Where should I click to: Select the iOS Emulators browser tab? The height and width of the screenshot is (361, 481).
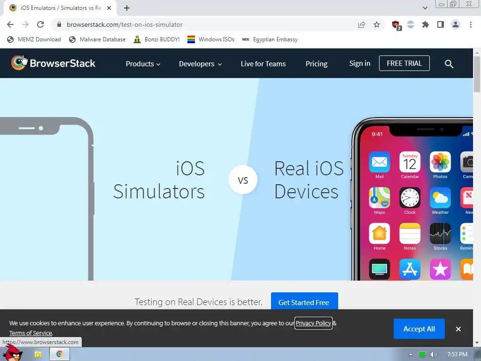click(60, 8)
